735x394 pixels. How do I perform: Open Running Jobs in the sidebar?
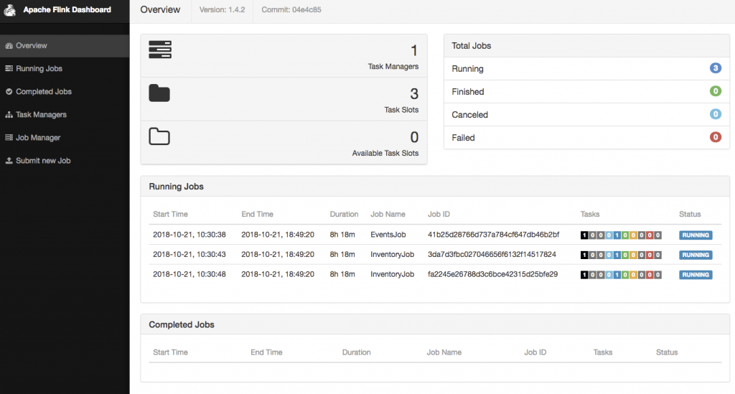tap(65, 69)
